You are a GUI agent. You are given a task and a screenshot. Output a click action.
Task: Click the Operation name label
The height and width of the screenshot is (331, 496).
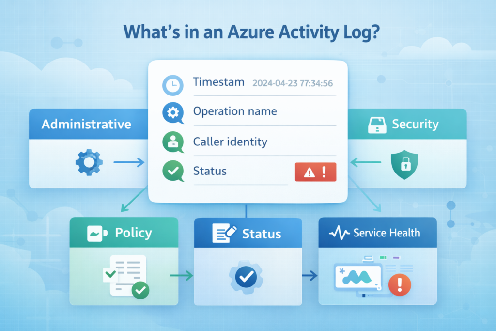[x=234, y=111]
